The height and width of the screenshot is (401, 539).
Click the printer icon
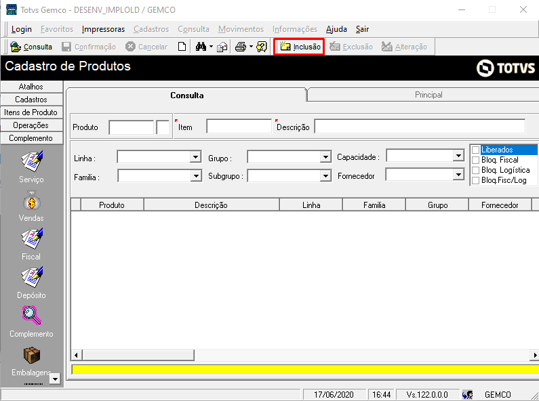[241, 47]
